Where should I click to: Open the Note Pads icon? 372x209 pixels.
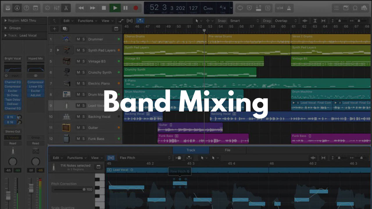coord(346,8)
